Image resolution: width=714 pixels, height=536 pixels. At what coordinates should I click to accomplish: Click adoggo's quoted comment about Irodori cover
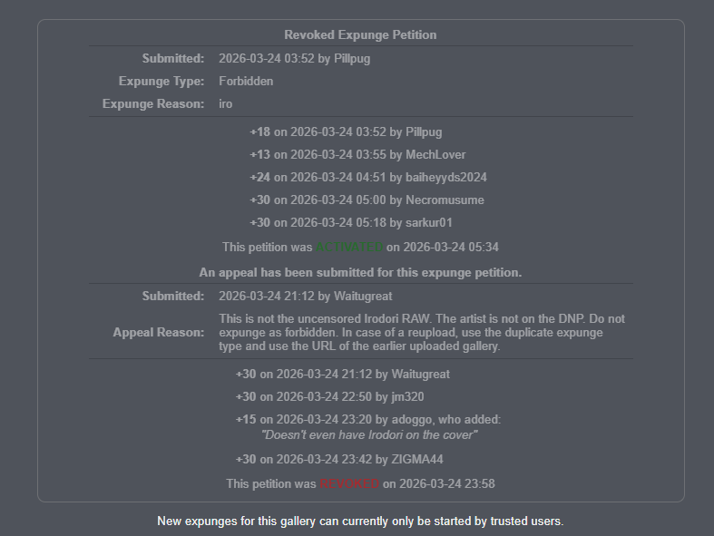(369, 435)
